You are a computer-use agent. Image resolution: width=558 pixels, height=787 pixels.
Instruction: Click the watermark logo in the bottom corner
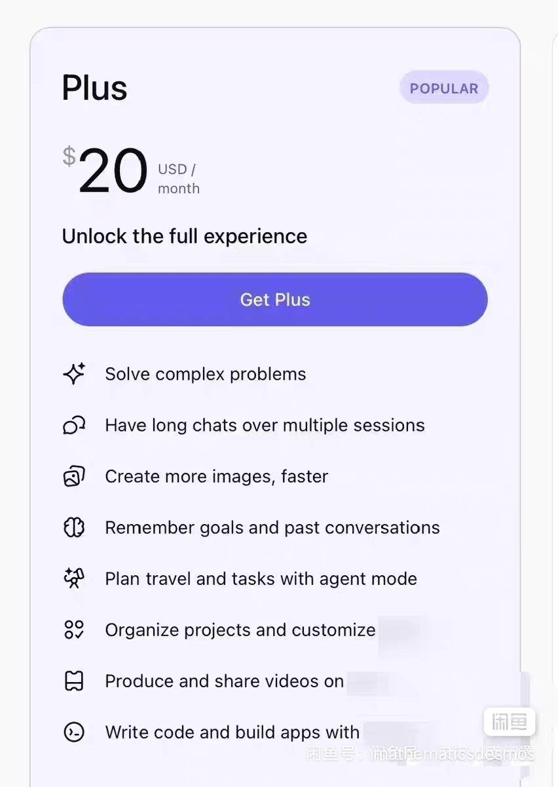[x=509, y=723]
